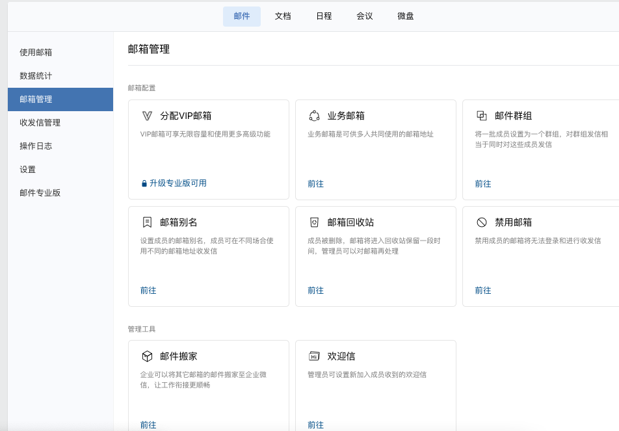Click the 升级专业版可用 link
Viewport: 619px width, 431px height.
178,183
